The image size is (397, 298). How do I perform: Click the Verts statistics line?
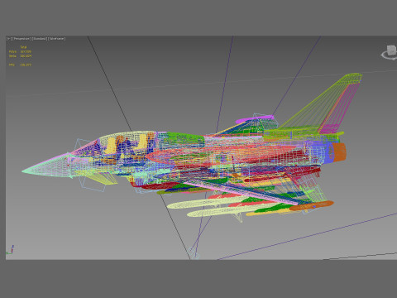pyautogui.click(x=20, y=56)
